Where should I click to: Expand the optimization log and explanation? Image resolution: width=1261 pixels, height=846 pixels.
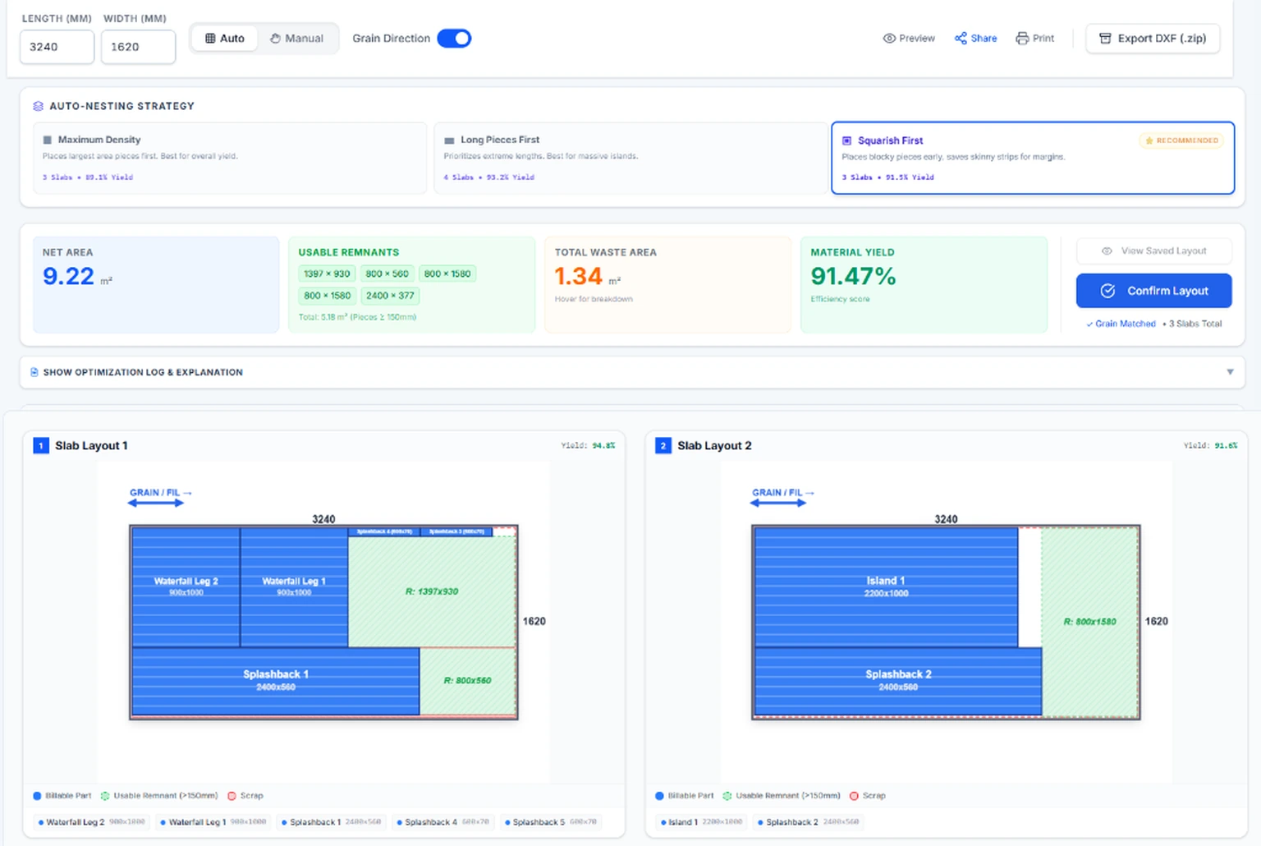(632, 372)
